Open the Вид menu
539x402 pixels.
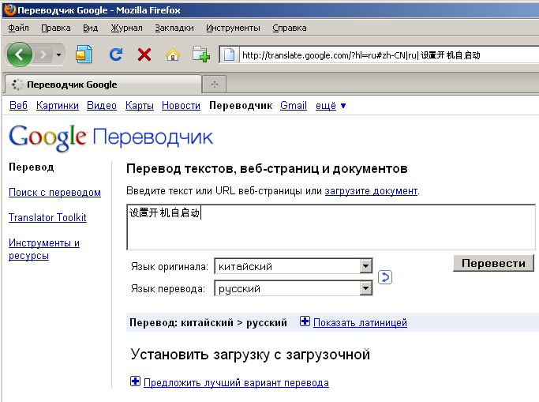coord(91,28)
